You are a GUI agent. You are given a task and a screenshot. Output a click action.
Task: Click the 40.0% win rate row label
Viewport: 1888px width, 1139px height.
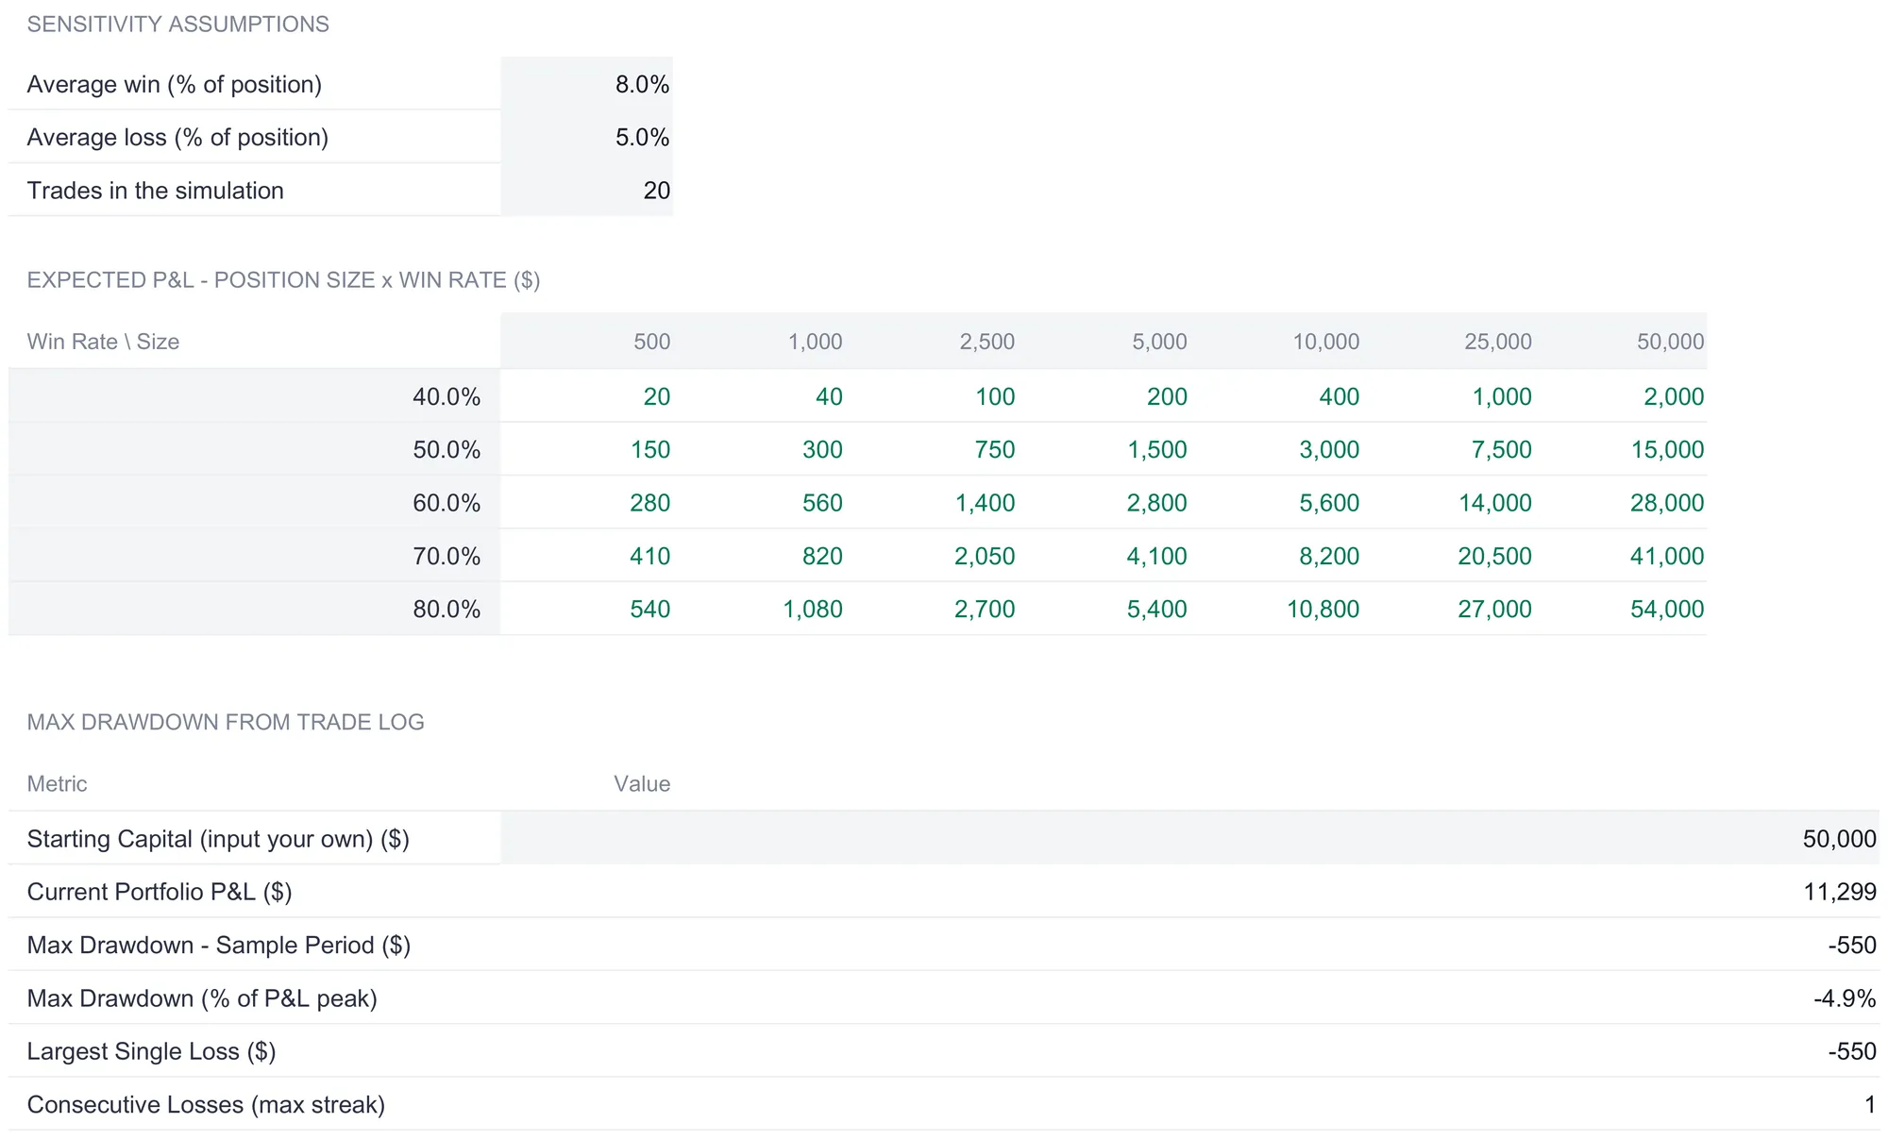[x=447, y=396]
